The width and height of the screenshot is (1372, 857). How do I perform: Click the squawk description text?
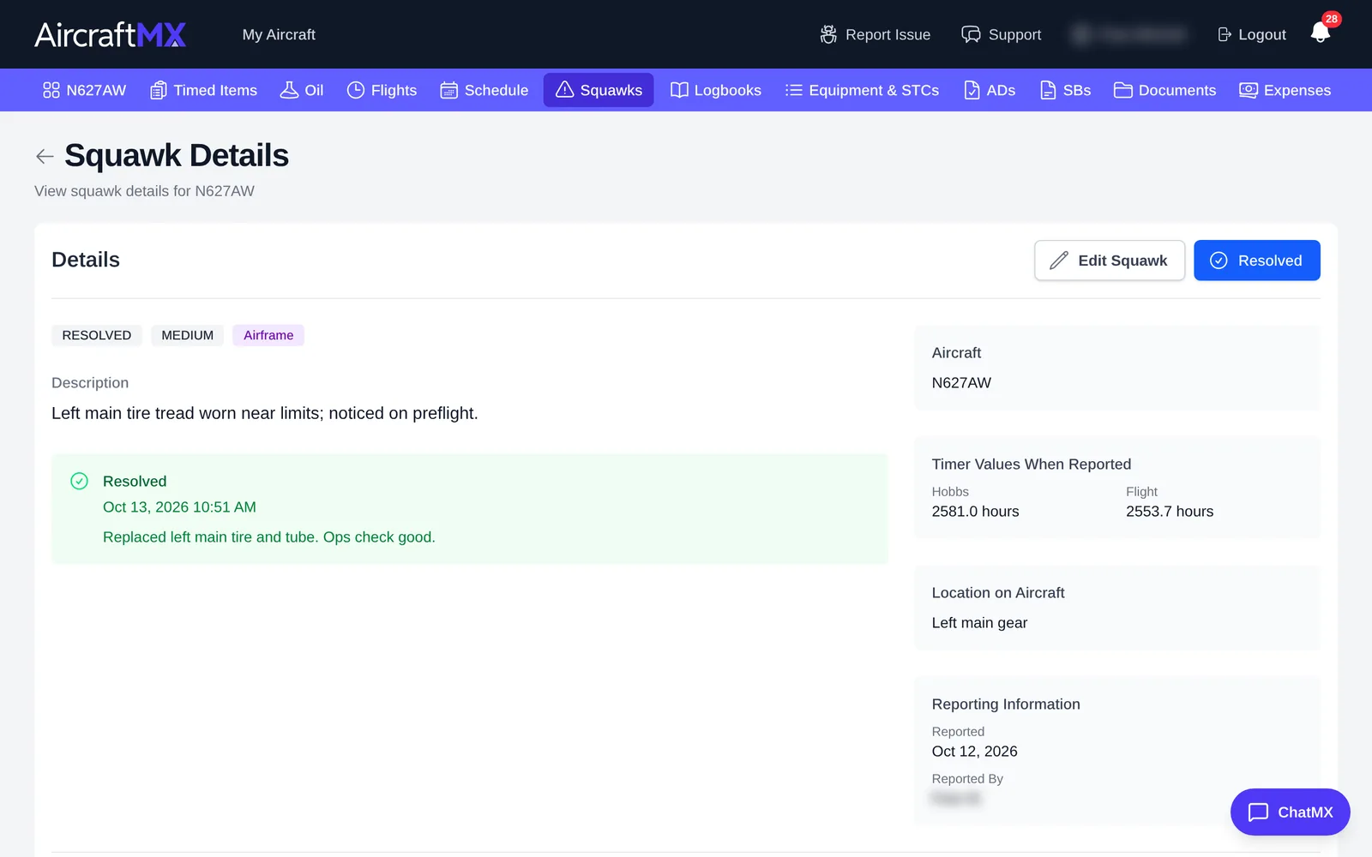coord(265,413)
